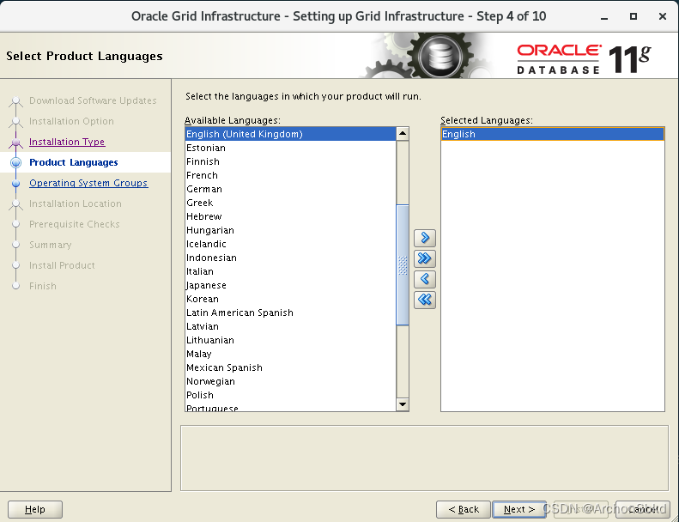Go to Installation Type step
Viewport: 679px width, 522px height.
click(x=67, y=142)
